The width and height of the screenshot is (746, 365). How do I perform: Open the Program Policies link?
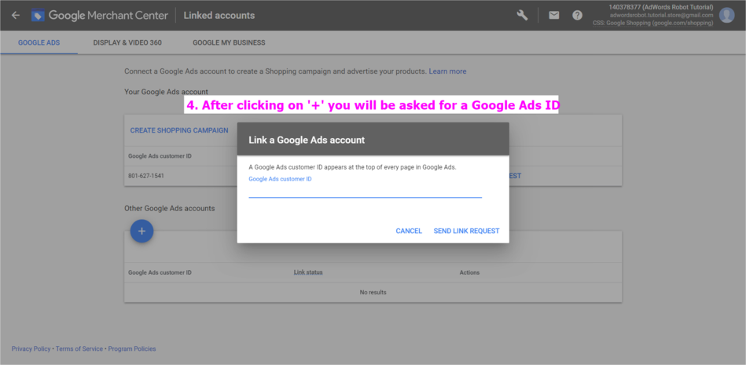point(132,349)
